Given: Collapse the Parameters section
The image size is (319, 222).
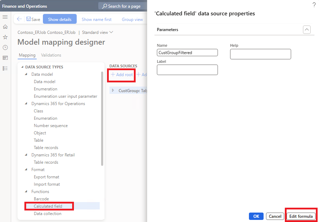Looking at the screenshot, I should [306, 30].
